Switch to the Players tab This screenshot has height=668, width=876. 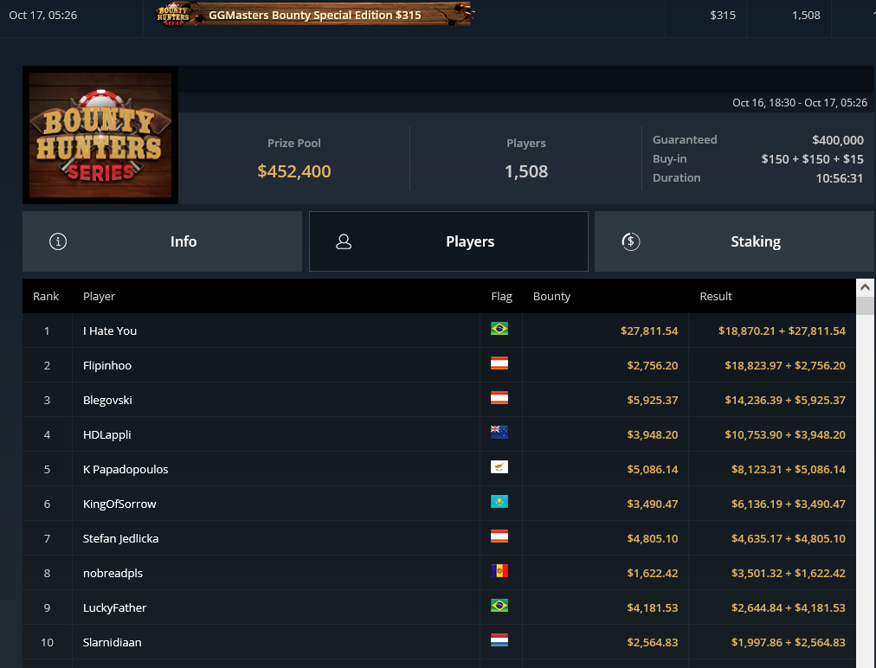point(448,241)
